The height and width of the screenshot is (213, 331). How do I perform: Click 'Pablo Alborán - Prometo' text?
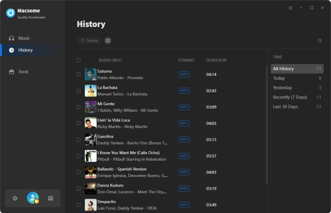coord(120,78)
